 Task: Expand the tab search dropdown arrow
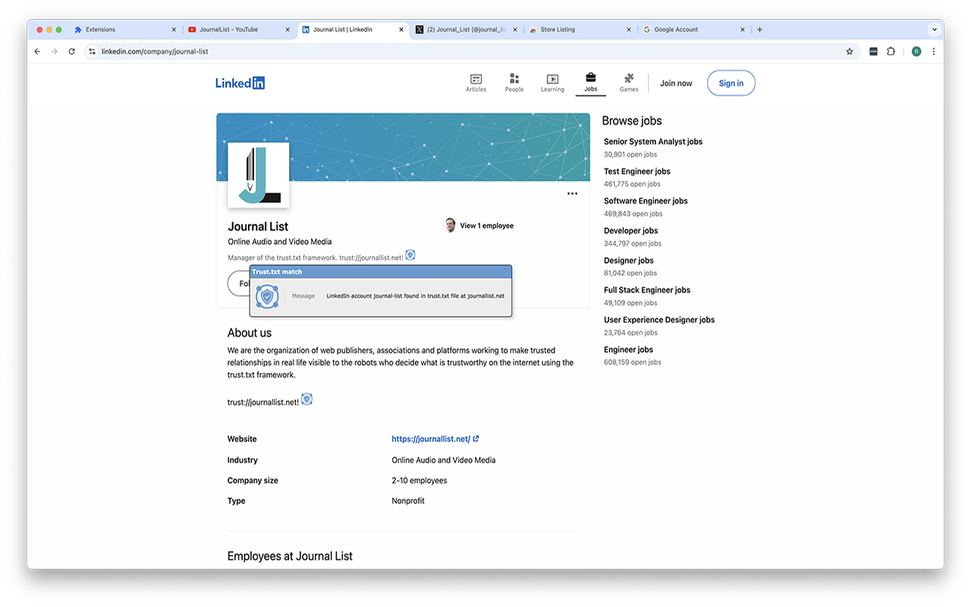tap(934, 30)
